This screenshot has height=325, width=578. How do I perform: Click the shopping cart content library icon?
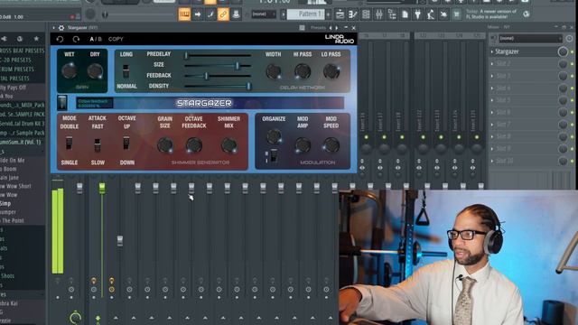(x=456, y=14)
